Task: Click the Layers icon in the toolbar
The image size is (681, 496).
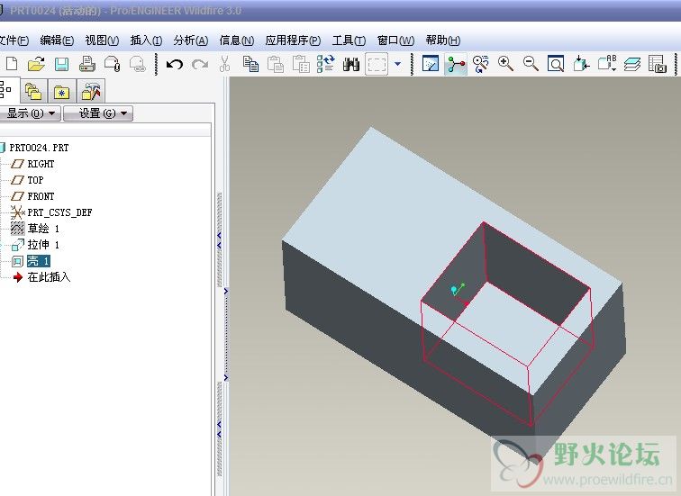Action: (632, 64)
